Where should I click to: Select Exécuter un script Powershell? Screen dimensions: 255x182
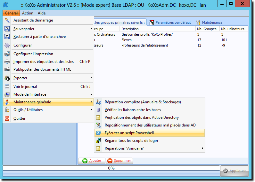[x=150, y=133]
